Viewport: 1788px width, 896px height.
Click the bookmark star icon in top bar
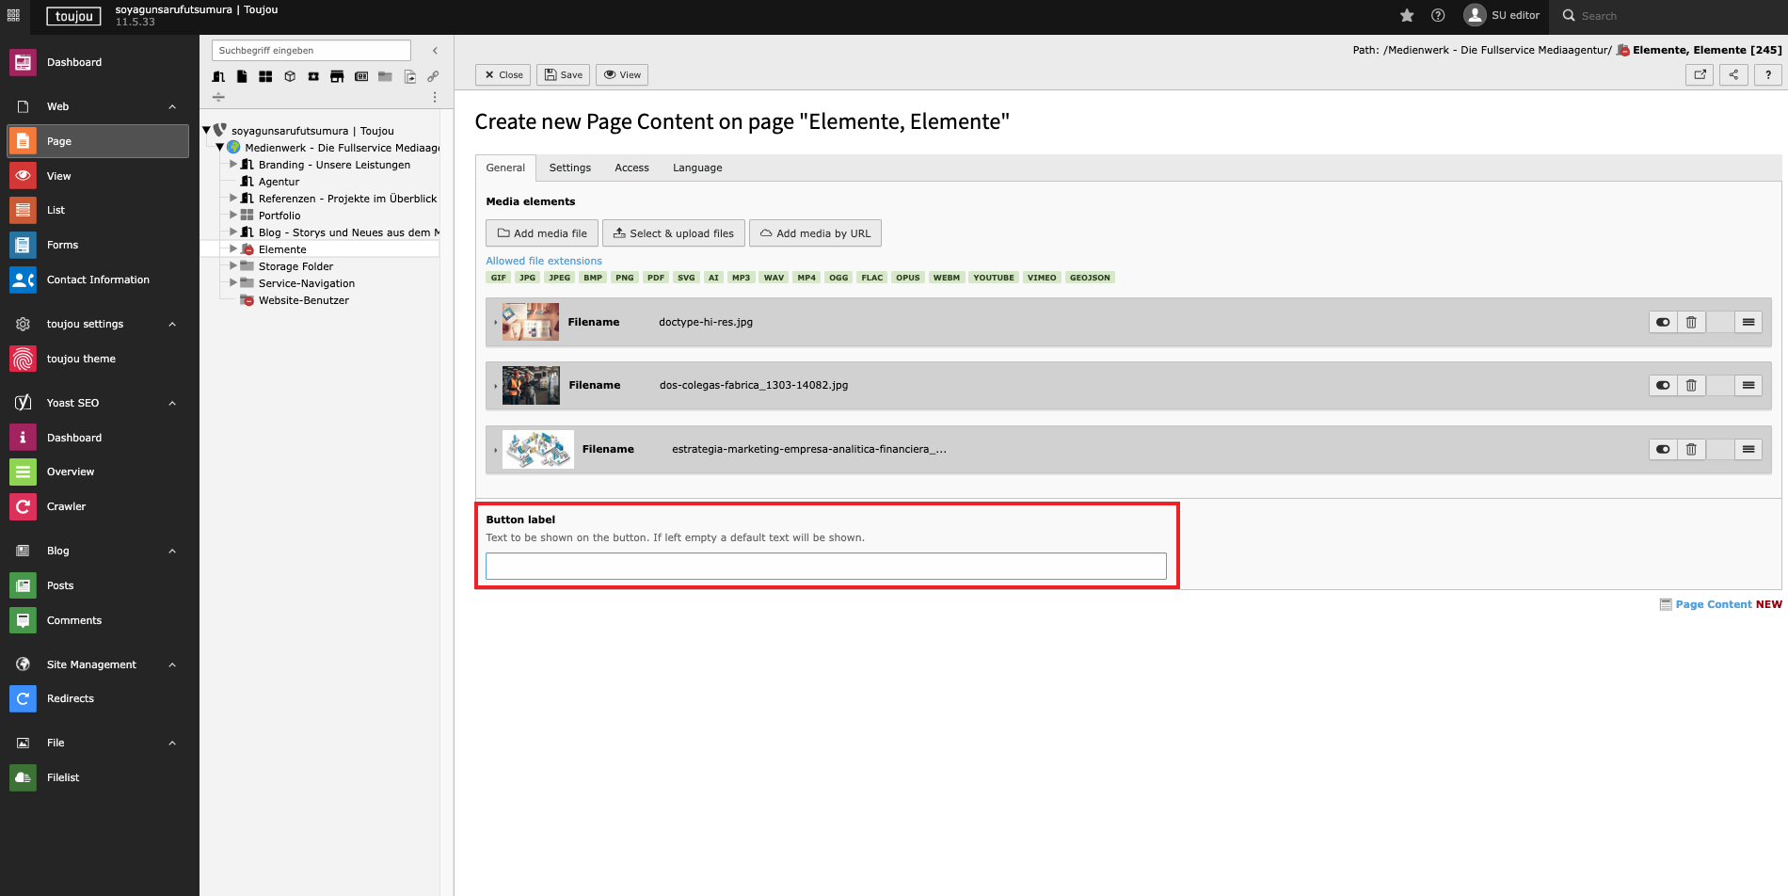point(1407,15)
